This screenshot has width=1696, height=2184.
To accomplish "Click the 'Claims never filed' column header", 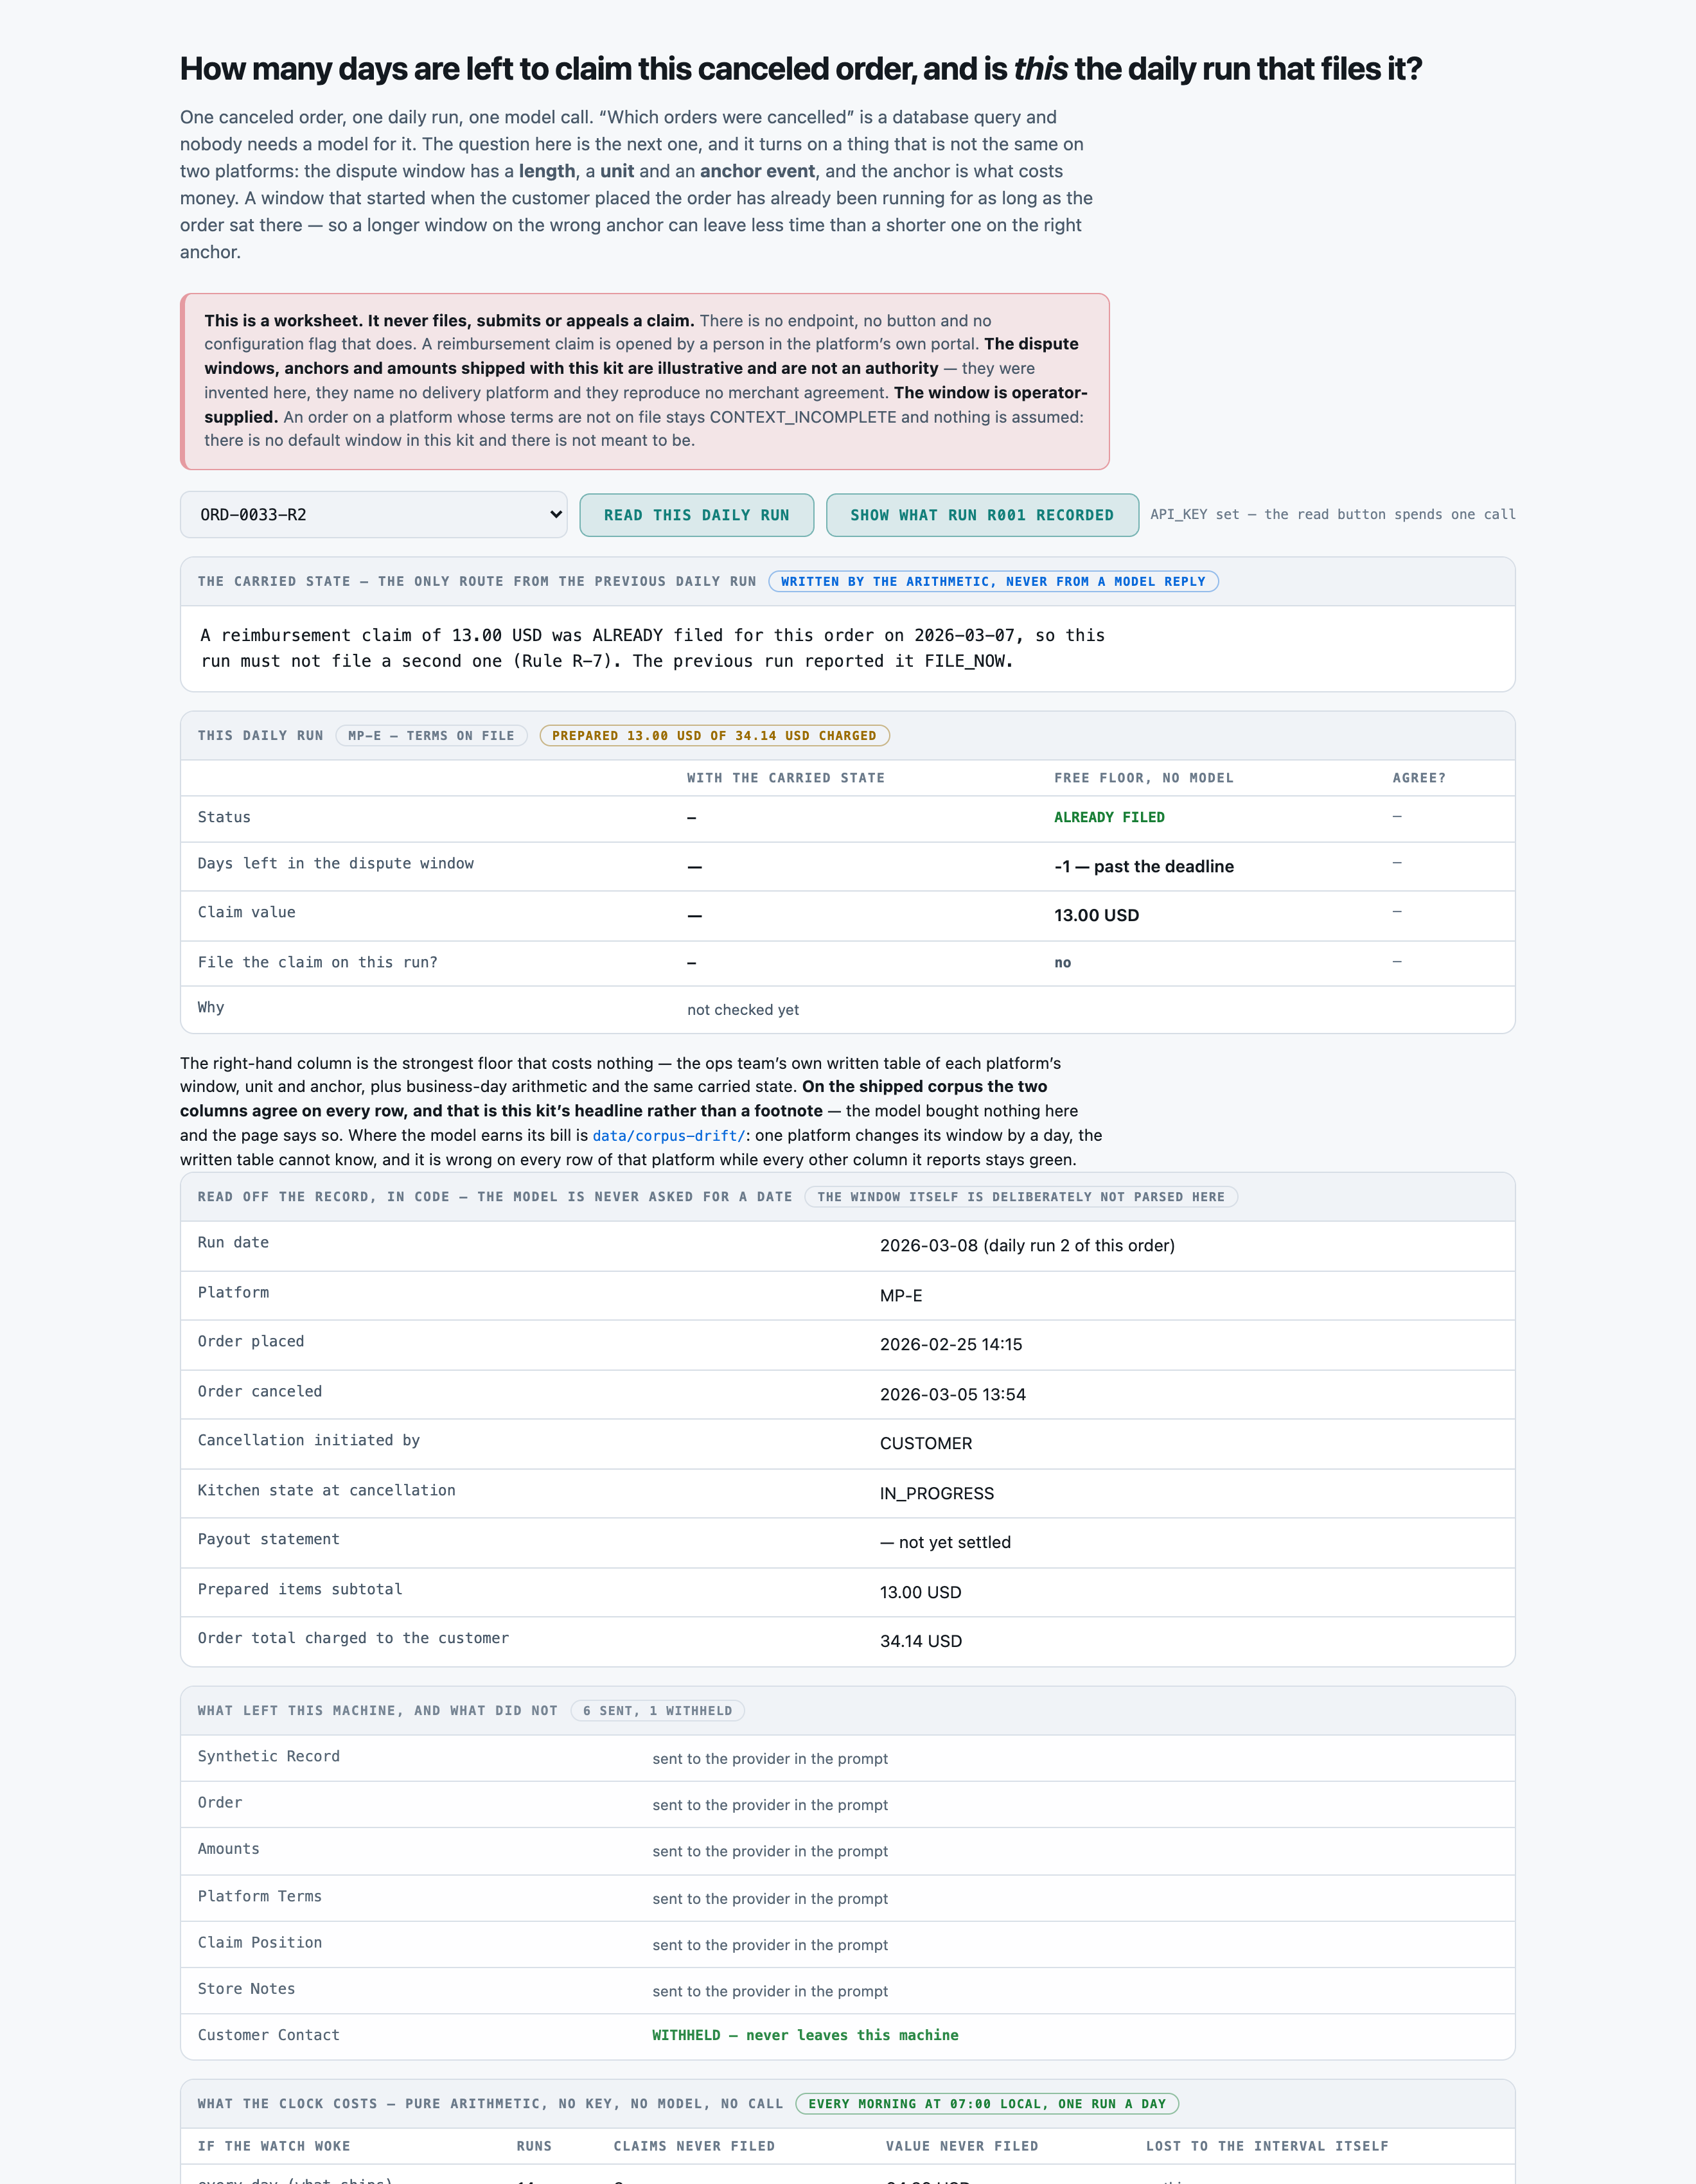I will (x=694, y=2146).
